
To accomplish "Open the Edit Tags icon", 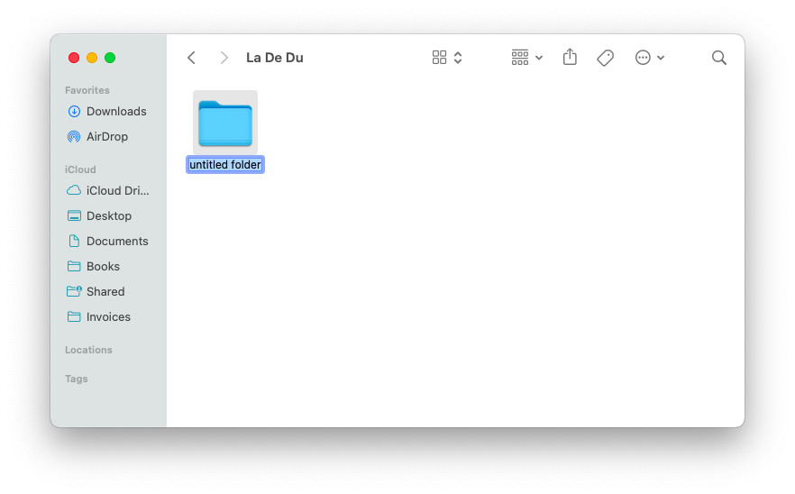I will 606,58.
